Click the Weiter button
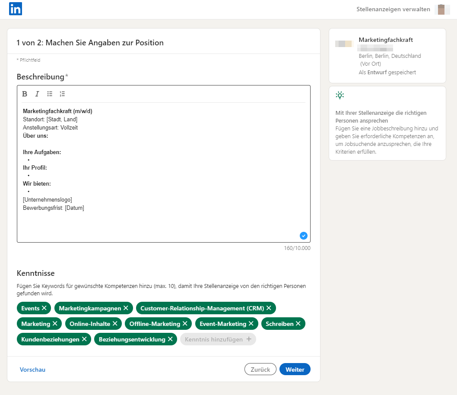Screen dimensions: 457x395 coord(295,369)
